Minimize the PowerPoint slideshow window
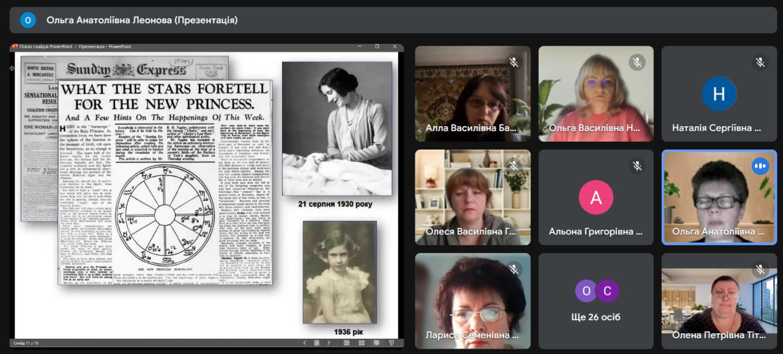The image size is (783, 354). point(361,47)
